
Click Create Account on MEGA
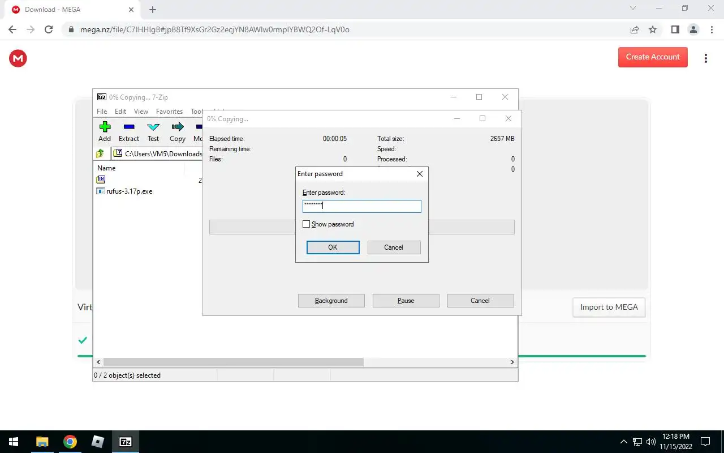pyautogui.click(x=653, y=57)
